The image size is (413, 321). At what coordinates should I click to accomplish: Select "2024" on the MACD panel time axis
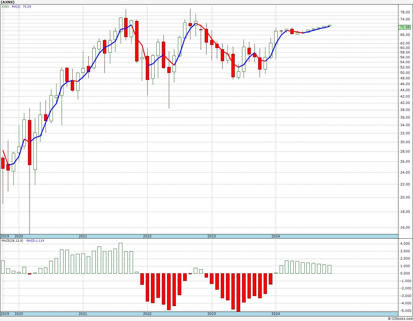coord(276,314)
